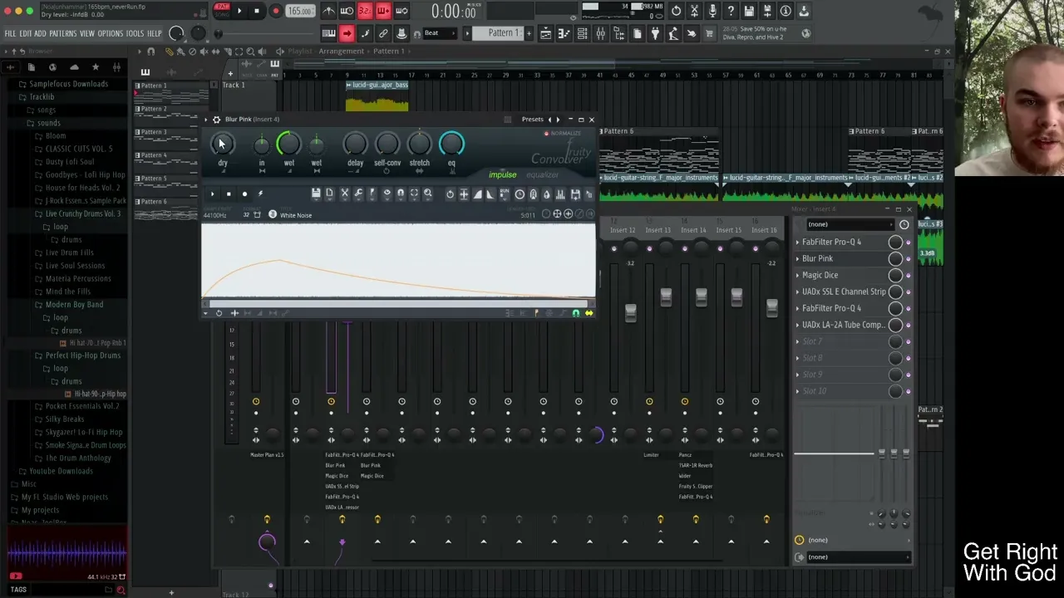Expand the UADx SSL E Channel Strip arrow
The width and height of the screenshot is (1064, 598).
pyautogui.click(x=797, y=292)
